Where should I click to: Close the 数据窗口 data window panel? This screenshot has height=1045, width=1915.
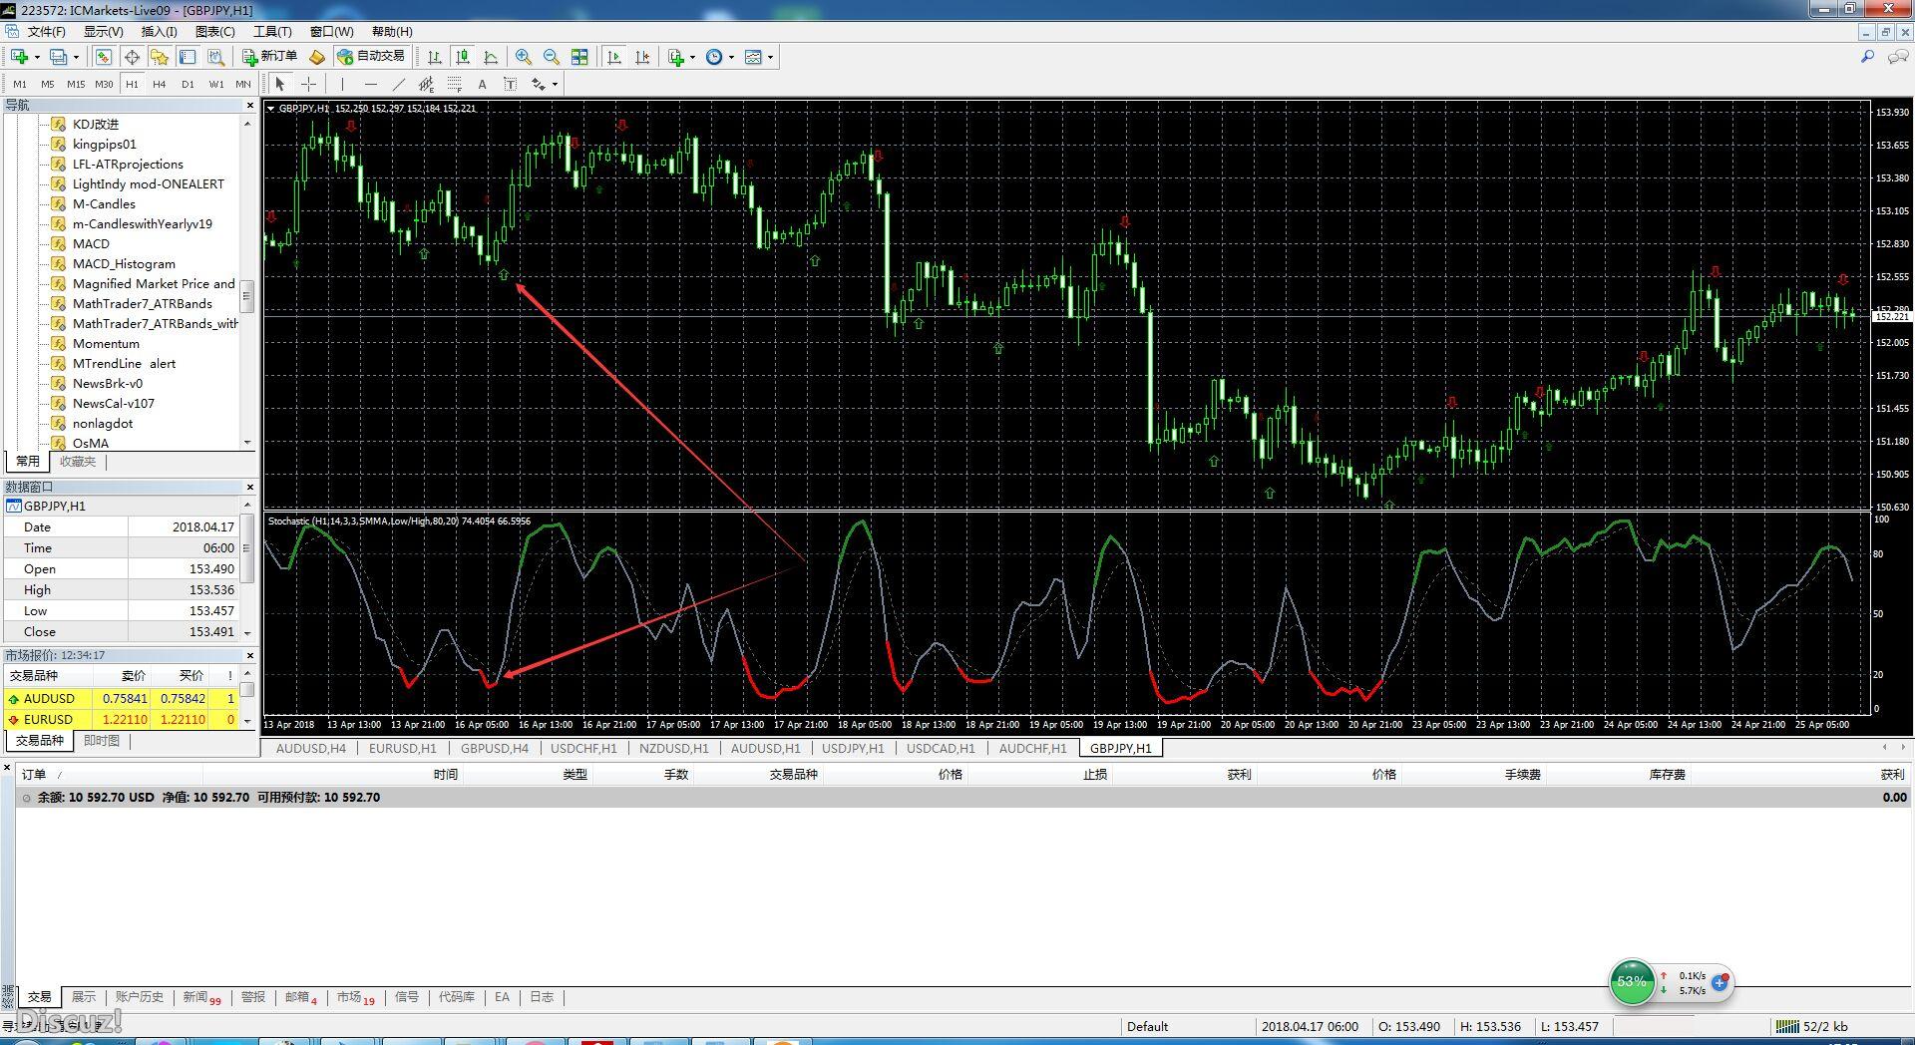(x=249, y=487)
